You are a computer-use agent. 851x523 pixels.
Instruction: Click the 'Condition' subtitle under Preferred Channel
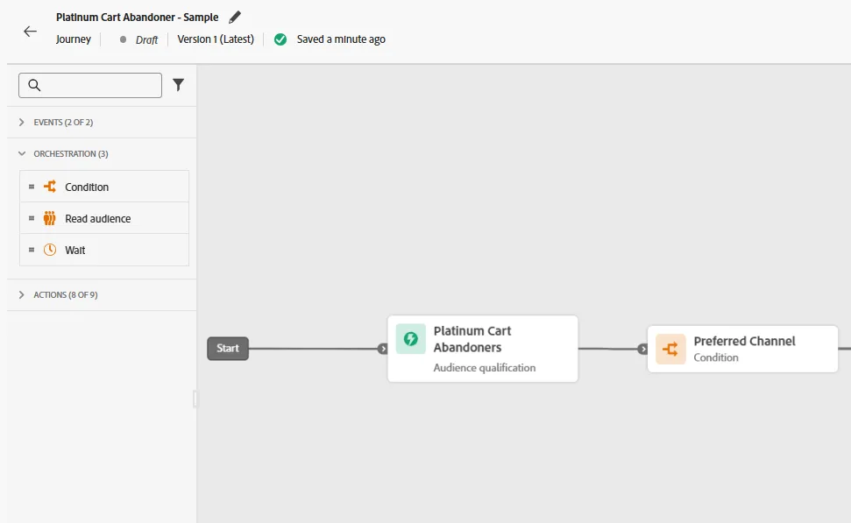coord(716,357)
